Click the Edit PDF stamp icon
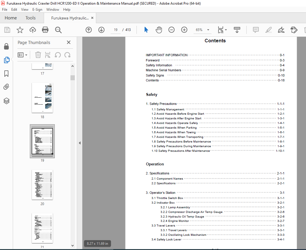The image size is (306, 250). pos(294,30)
